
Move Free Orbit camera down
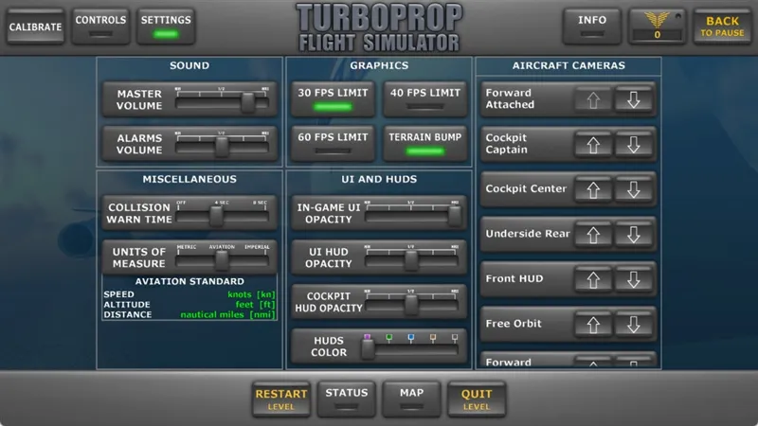[634, 325]
